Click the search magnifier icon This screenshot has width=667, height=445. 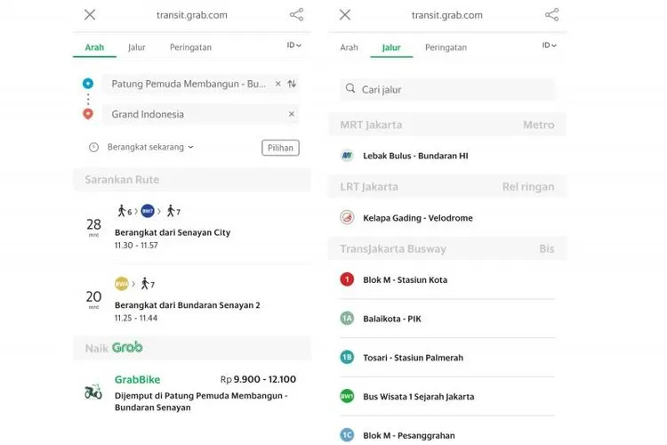click(350, 88)
